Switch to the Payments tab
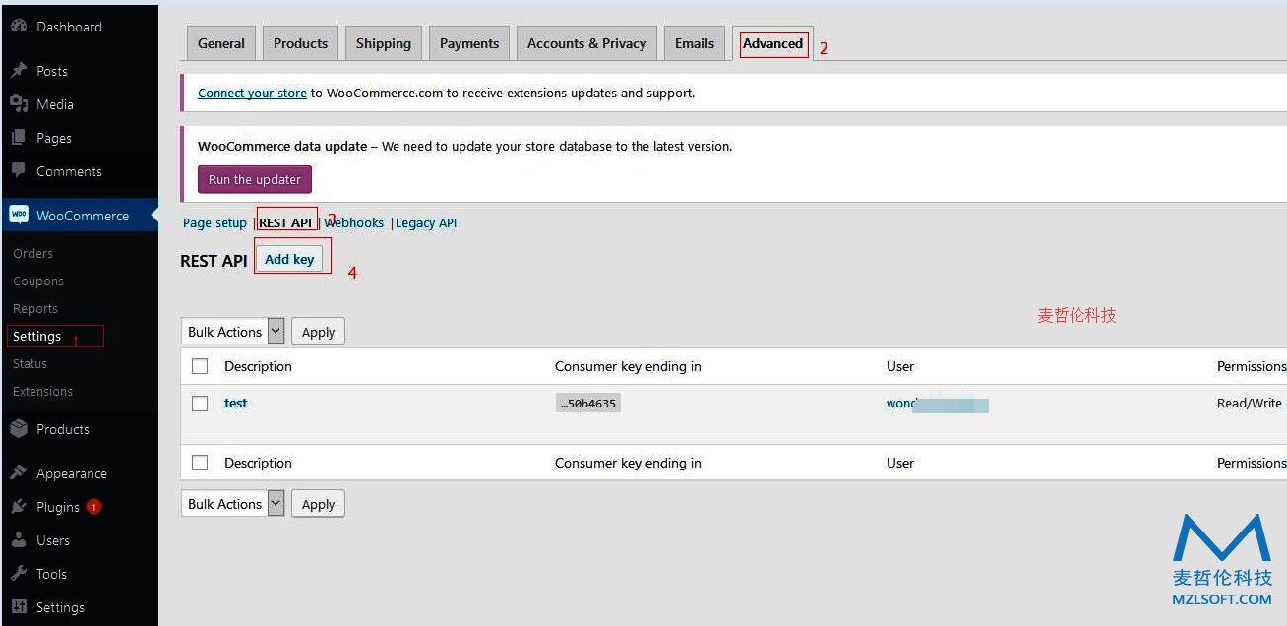This screenshot has height=626, width=1287. click(469, 43)
